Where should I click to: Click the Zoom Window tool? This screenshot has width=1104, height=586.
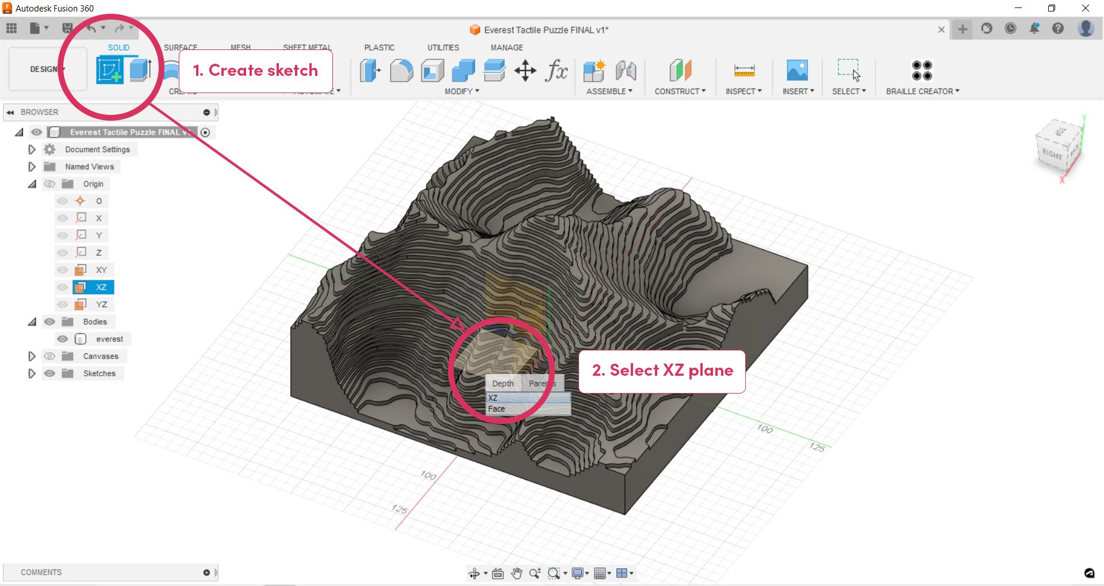[x=554, y=573]
